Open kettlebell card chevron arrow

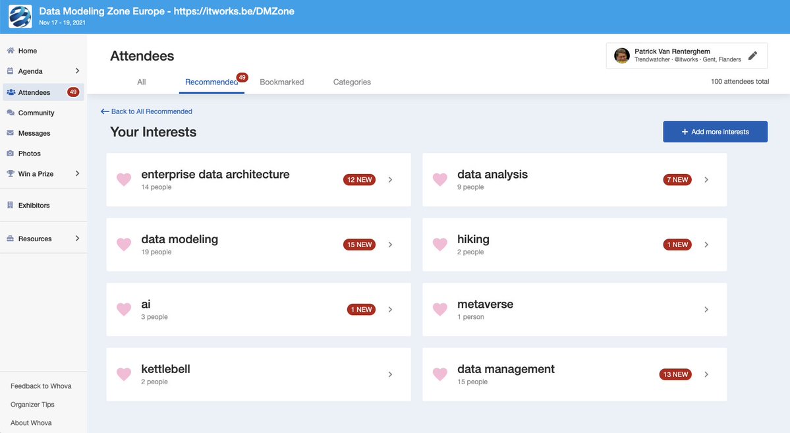click(391, 374)
